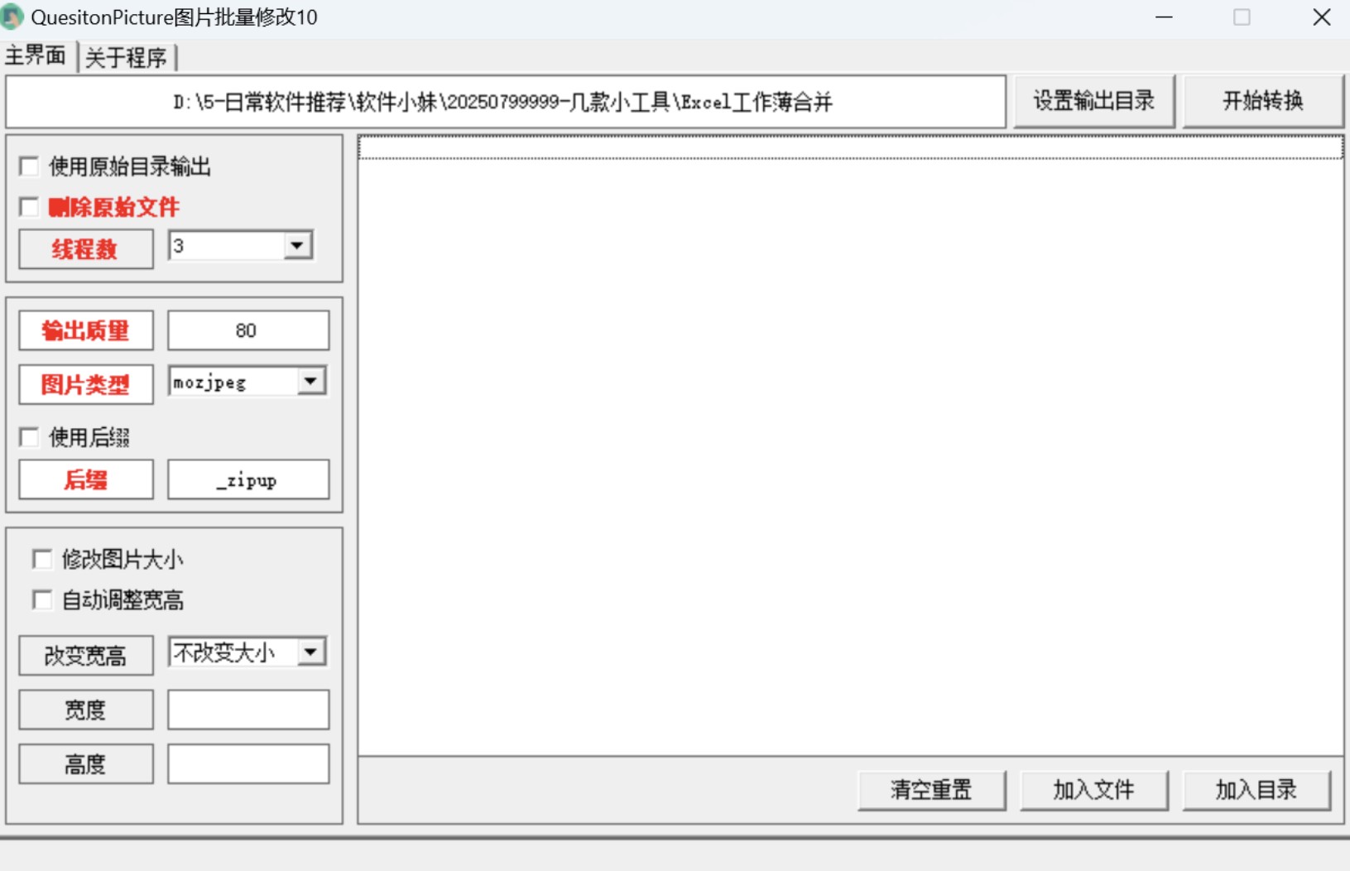1350x871 pixels.
Task: Click the output directory path field
Action: [506, 102]
